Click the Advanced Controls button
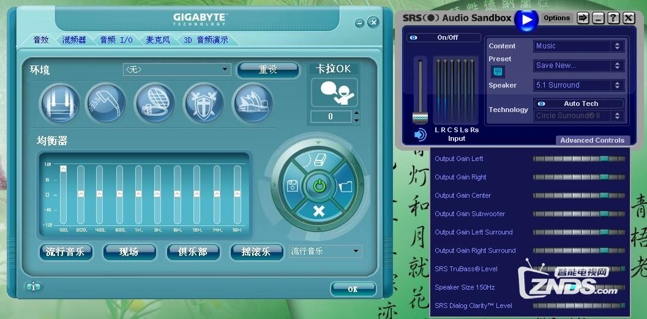Viewport: 647px width, 319px height. coord(592,140)
